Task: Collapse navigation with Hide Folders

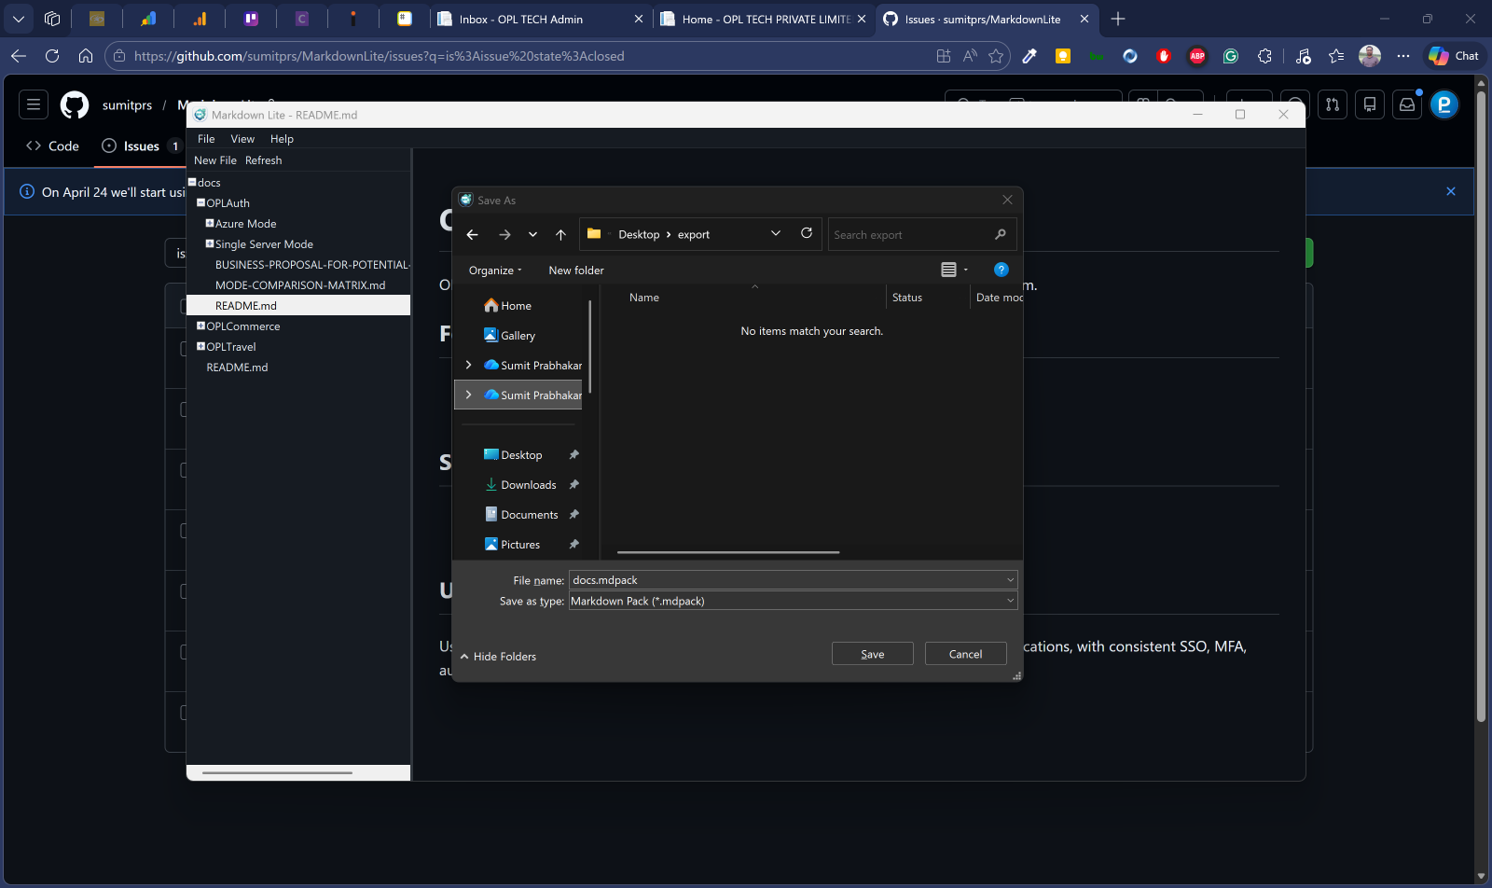Action: 498,657
